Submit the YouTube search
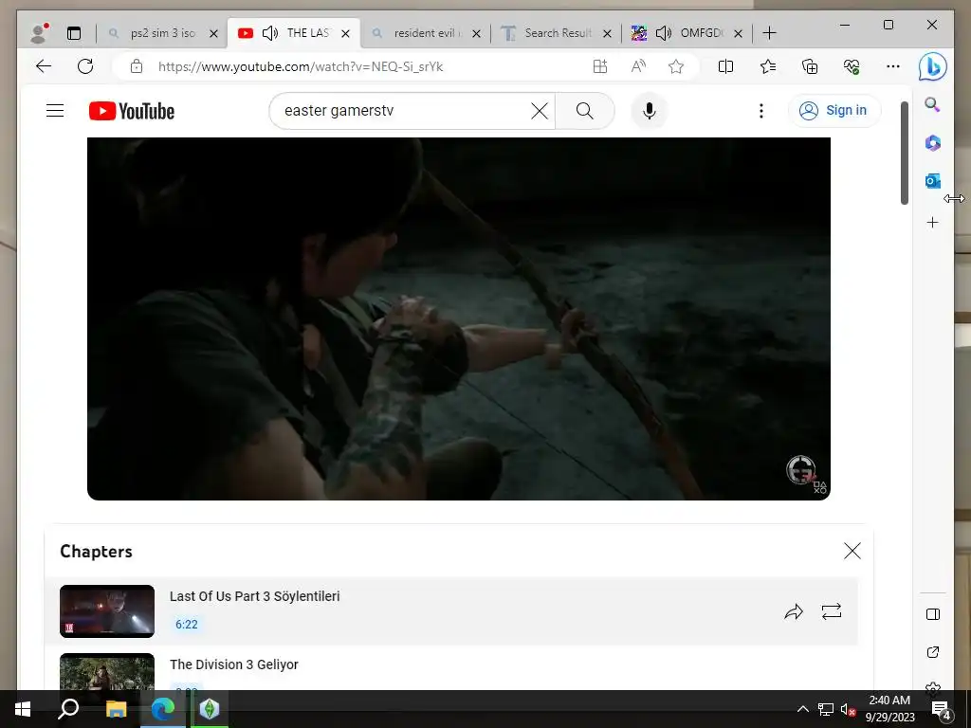Screen dimensions: 971x728 584,111
